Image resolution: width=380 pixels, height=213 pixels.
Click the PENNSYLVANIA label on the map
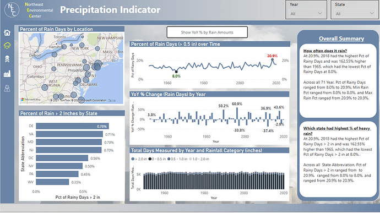click(x=69, y=65)
